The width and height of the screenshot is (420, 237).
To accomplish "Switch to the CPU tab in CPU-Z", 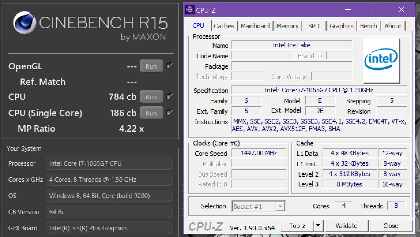I will pyautogui.click(x=198, y=25).
